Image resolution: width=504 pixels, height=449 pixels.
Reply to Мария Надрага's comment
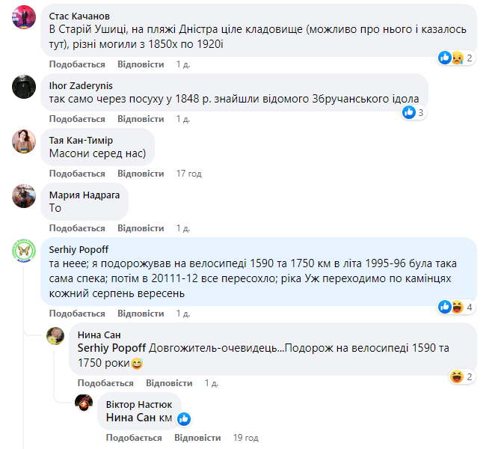(x=140, y=228)
